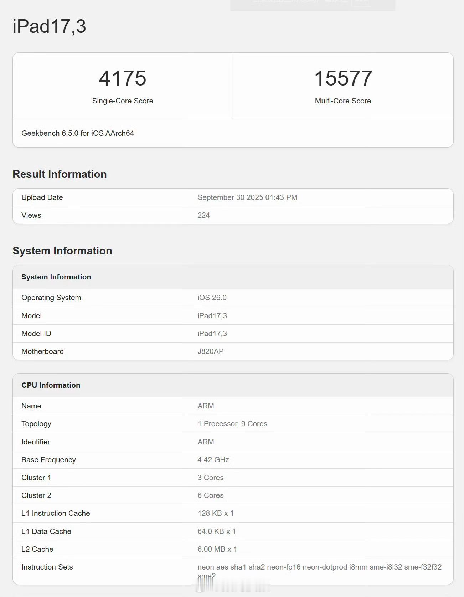Click the large System Information section heading
Image resolution: width=464 pixels, height=597 pixels.
(62, 251)
